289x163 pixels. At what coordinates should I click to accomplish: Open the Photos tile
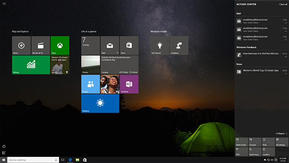(90, 65)
